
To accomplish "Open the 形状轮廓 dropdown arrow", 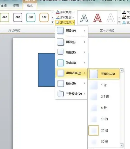I will (x=73, y=17).
